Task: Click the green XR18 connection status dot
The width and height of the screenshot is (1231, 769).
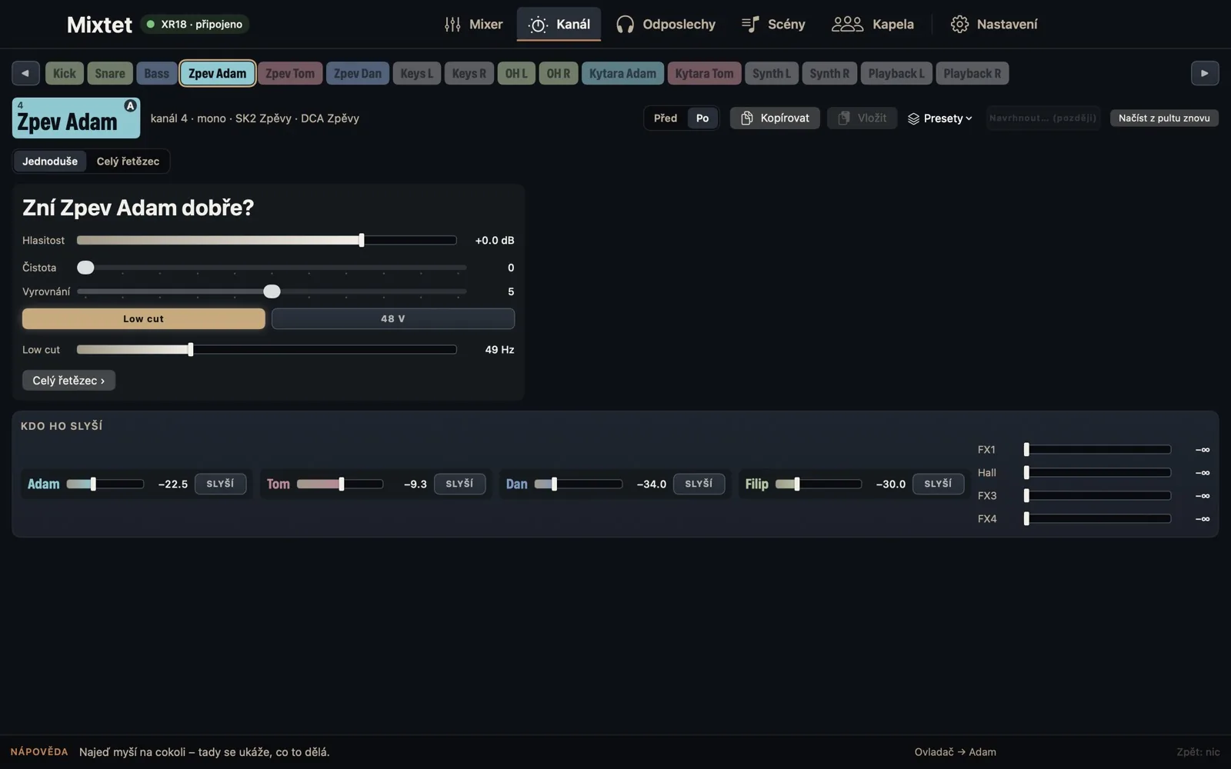Action: click(150, 25)
